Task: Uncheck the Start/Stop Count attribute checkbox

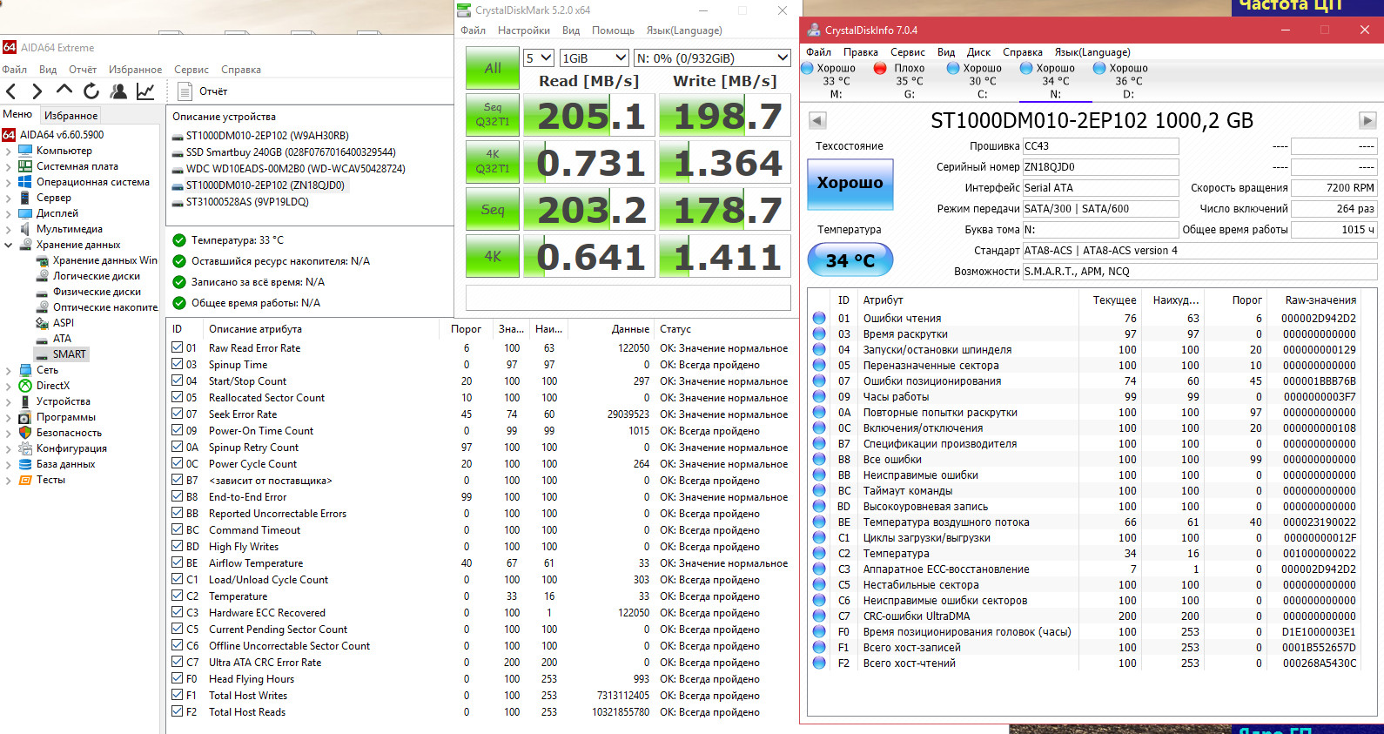Action: (178, 380)
